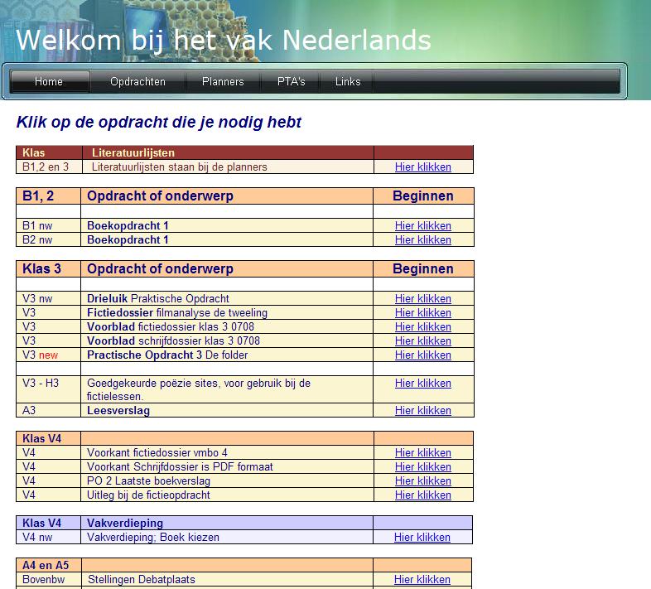Click 'Beginnen' header in Klas 3 table
This screenshot has width=651, height=589.
tap(423, 268)
